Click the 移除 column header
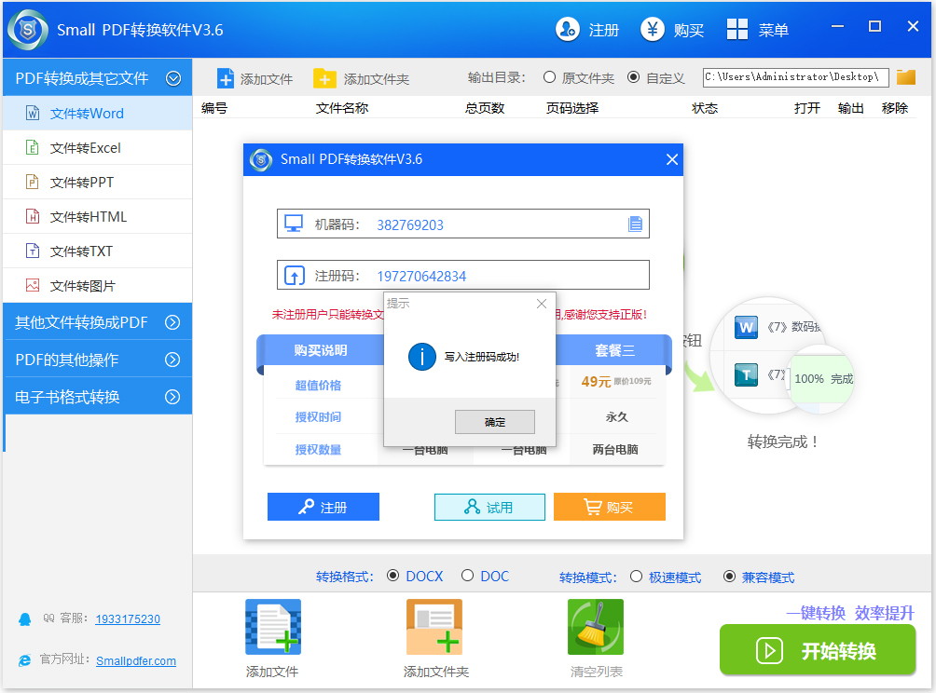 point(895,108)
